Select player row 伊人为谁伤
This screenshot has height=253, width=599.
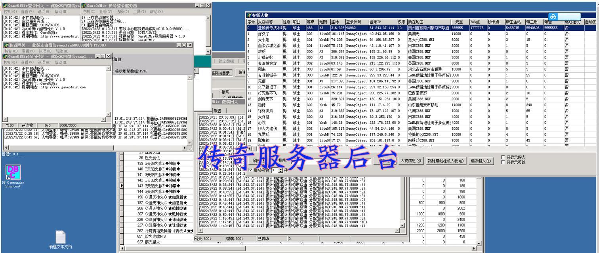click(421, 129)
